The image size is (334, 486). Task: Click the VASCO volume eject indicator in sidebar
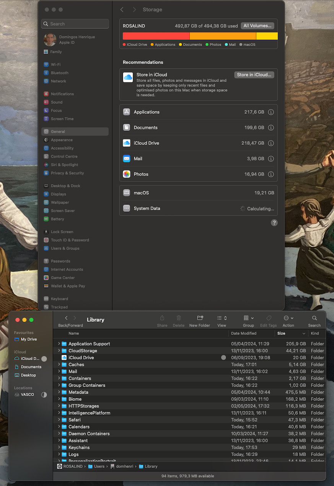[x=44, y=394]
